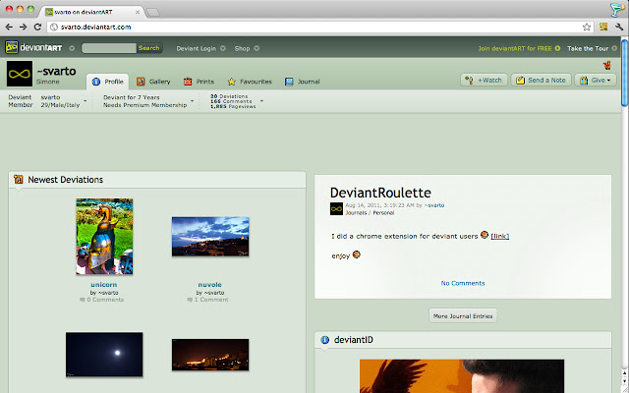
Task: Open the night city lights thumbnail
Action: click(x=210, y=354)
